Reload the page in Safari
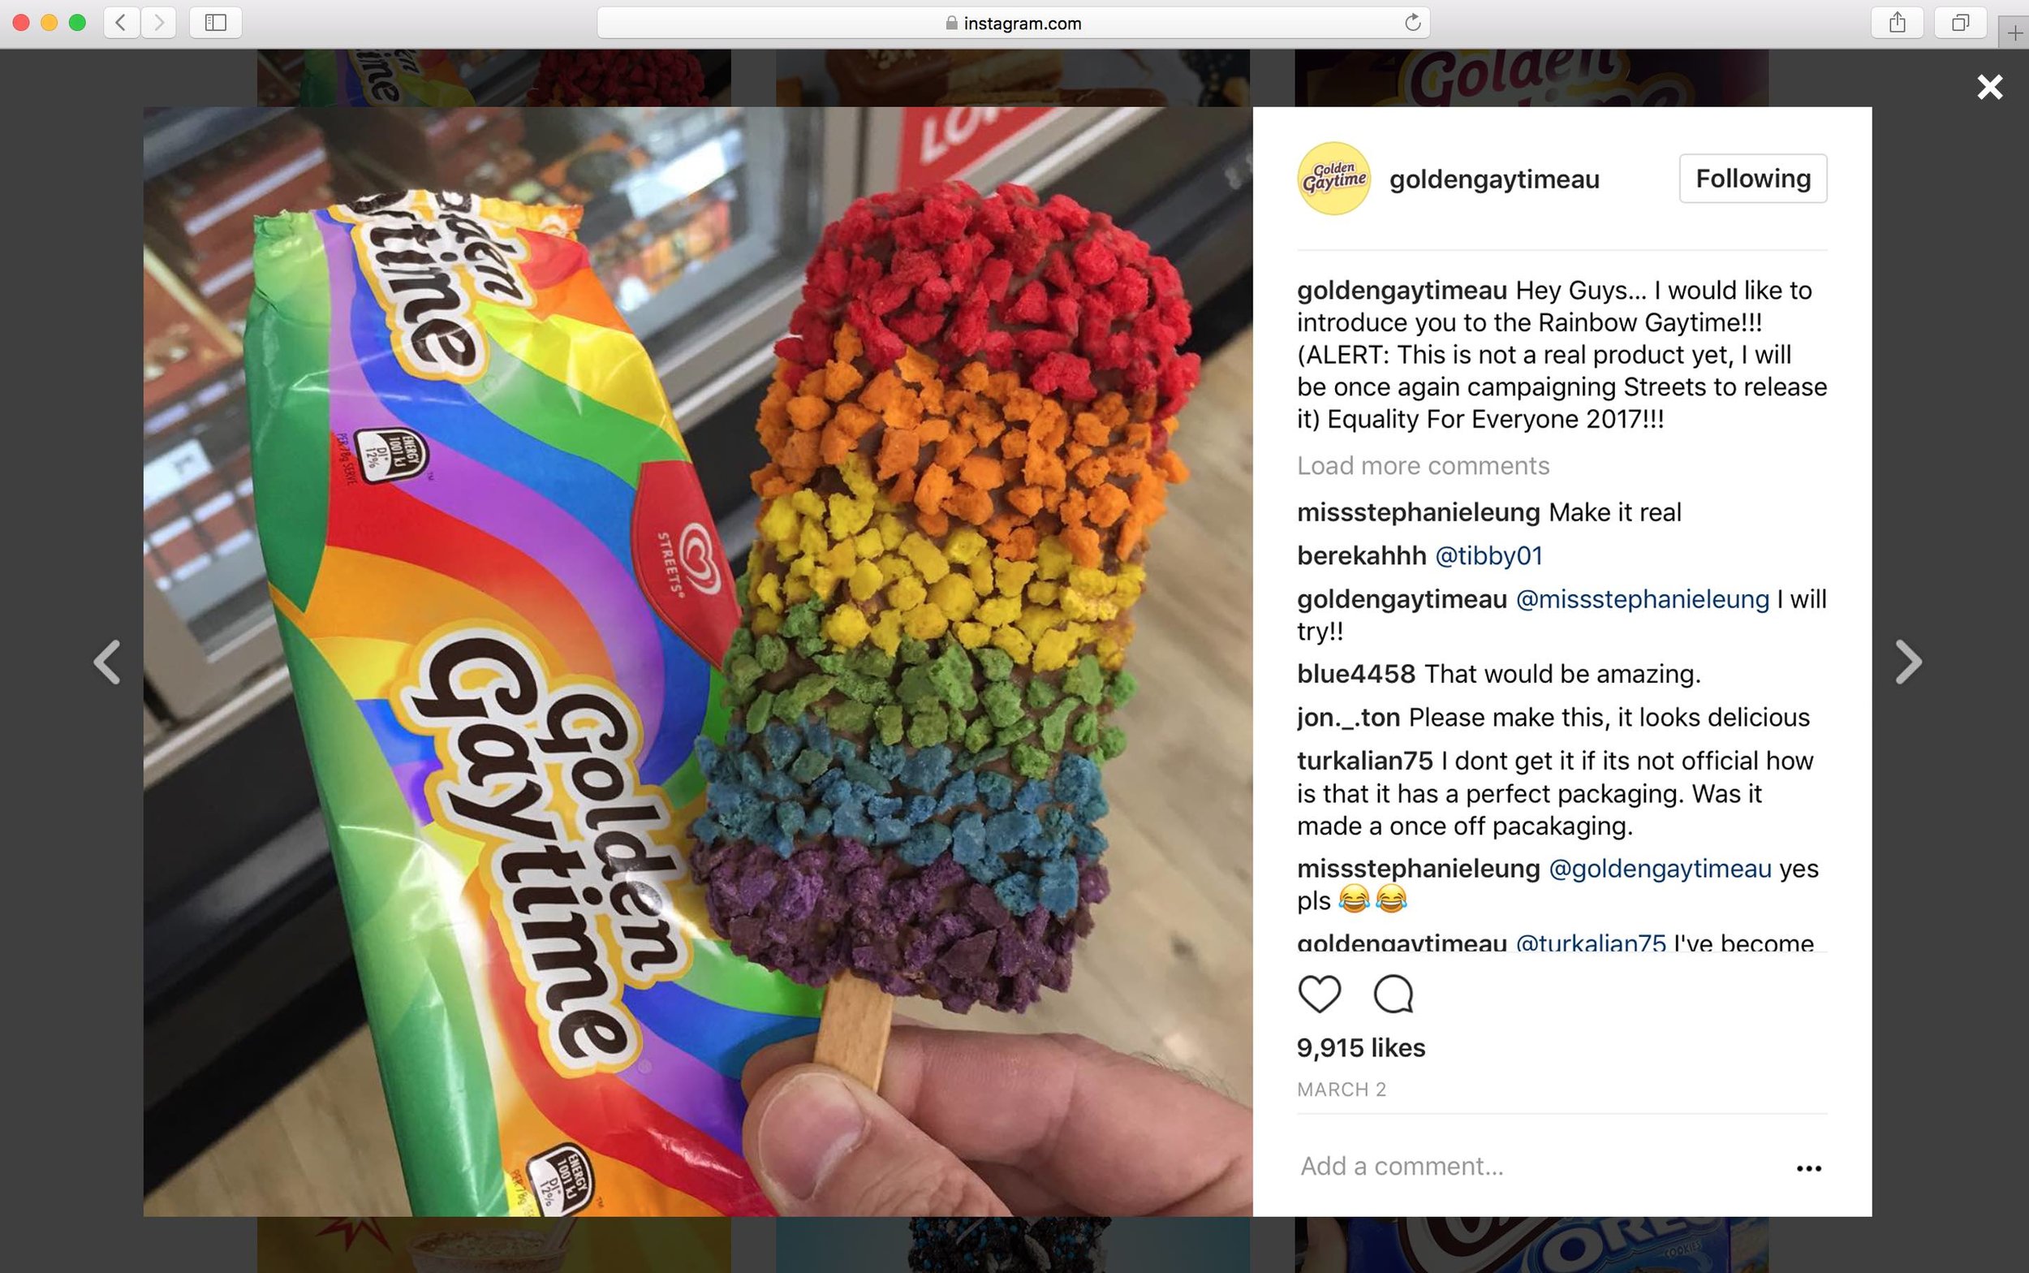This screenshot has height=1273, width=2029. coord(1412,23)
